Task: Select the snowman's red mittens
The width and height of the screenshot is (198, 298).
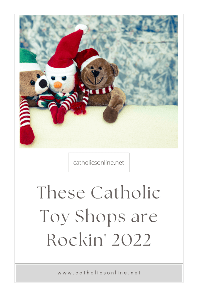Action: click(x=58, y=115)
